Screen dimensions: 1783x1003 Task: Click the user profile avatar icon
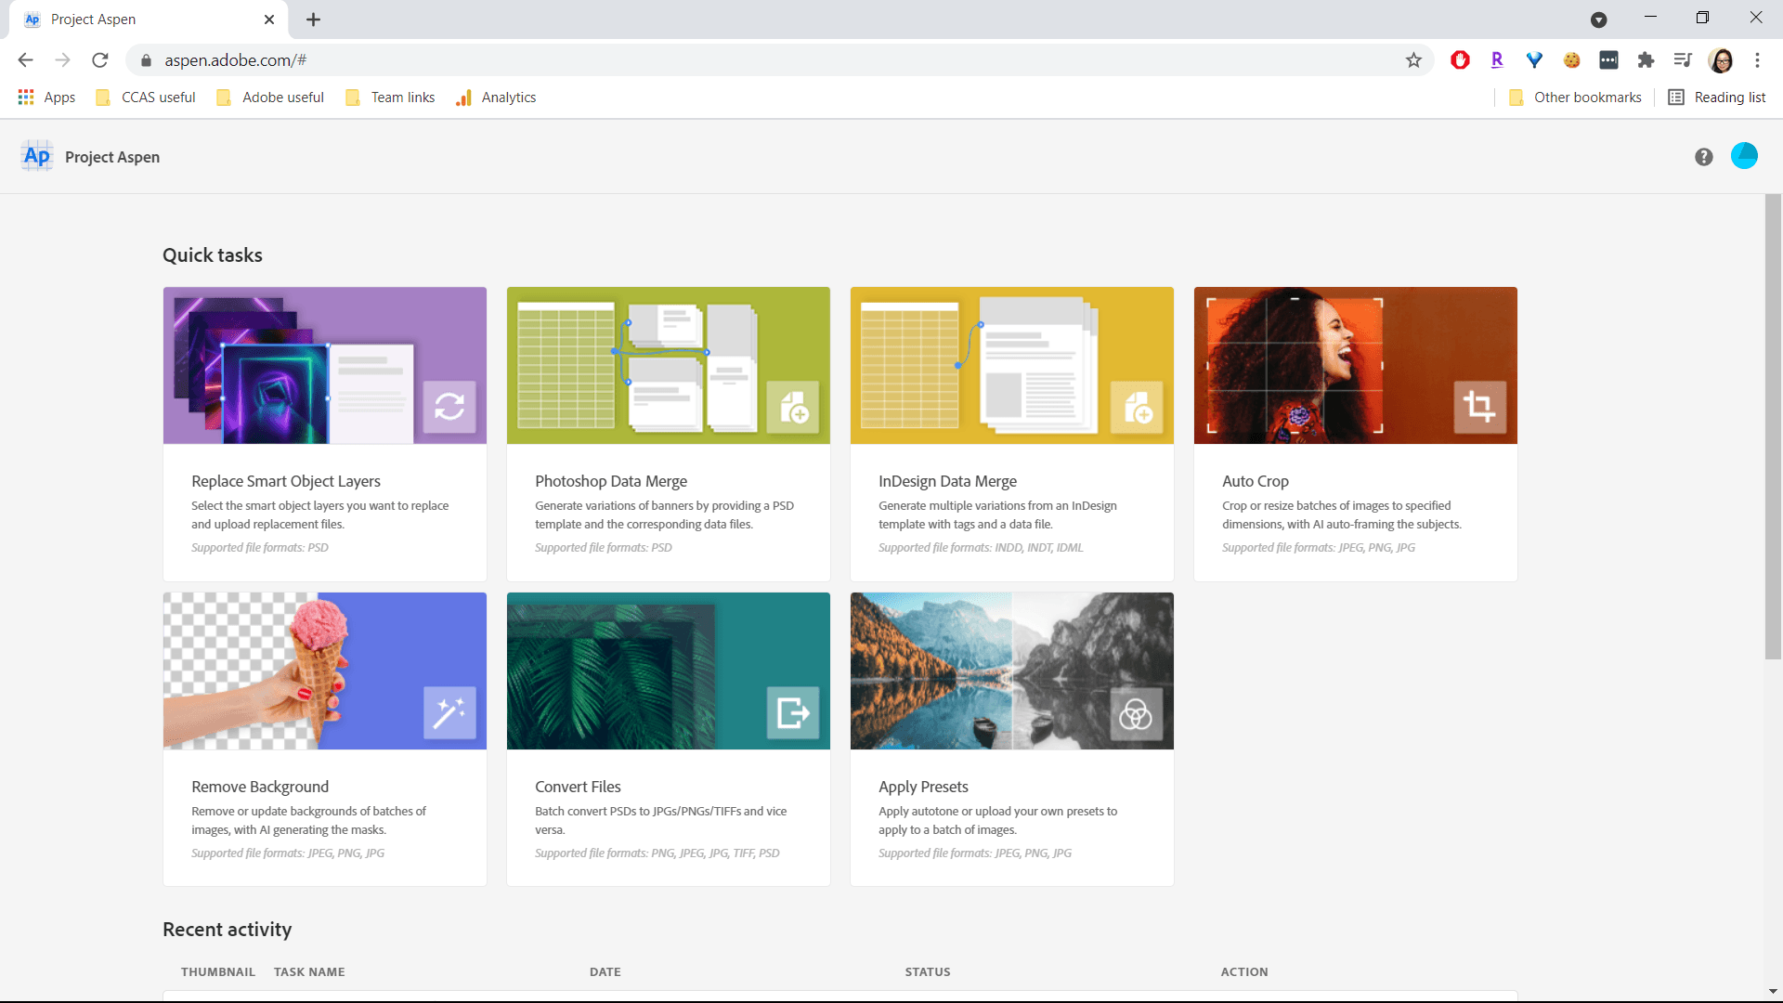[x=1744, y=155]
